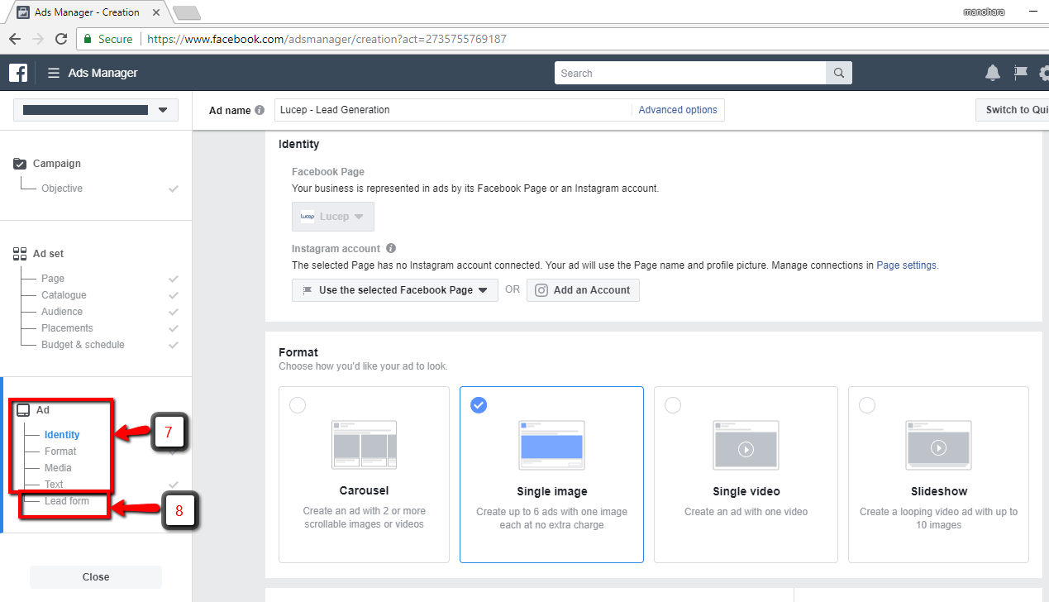Go to Audience under Ad set
The image size is (1049, 602).
(x=62, y=312)
